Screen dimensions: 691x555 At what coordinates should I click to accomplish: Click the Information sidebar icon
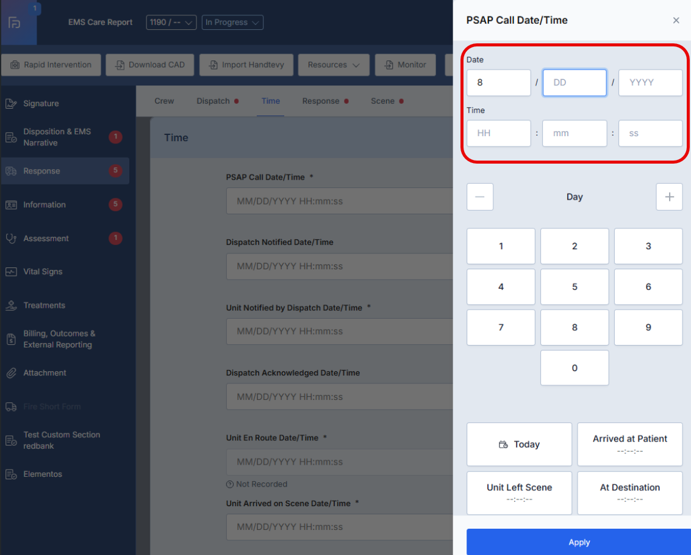coord(11,205)
